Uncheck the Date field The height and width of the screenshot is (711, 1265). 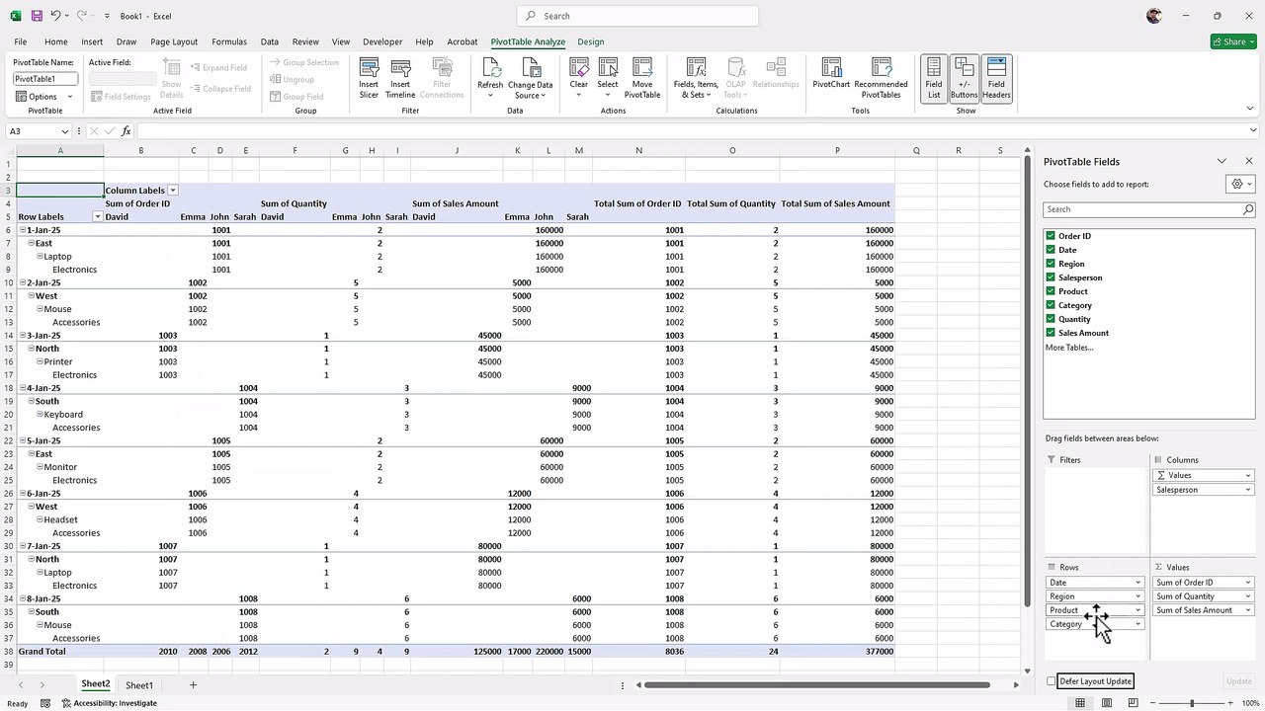click(x=1051, y=250)
